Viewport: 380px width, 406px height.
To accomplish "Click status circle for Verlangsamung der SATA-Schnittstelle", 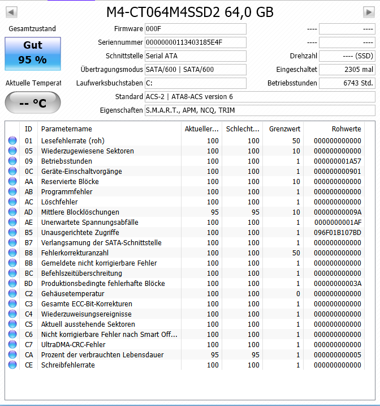I will click(x=12, y=242).
